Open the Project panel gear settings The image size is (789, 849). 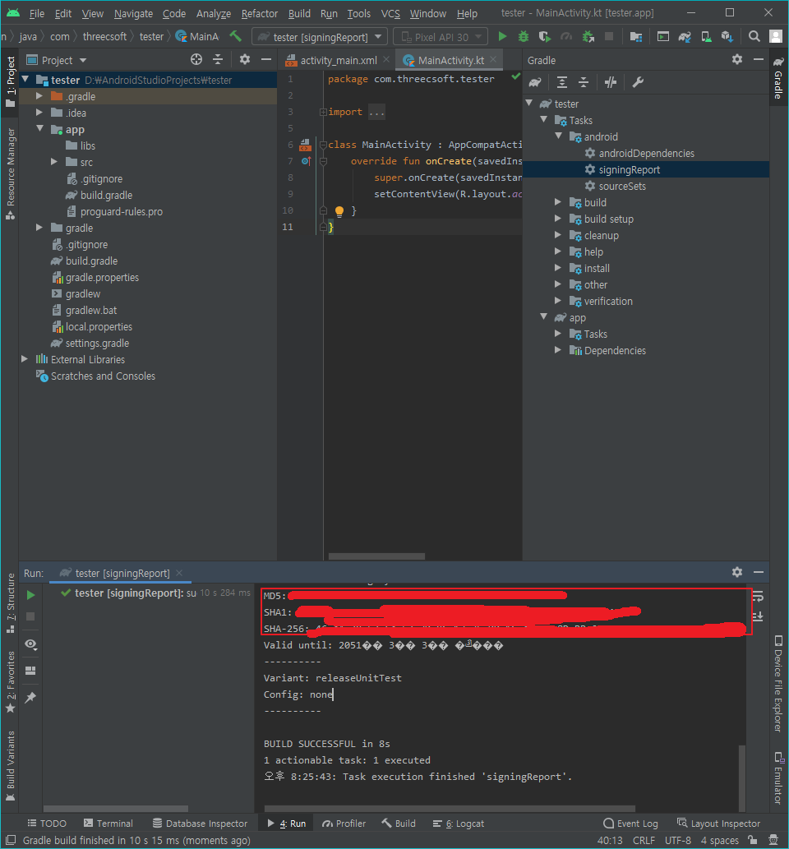pyautogui.click(x=245, y=59)
